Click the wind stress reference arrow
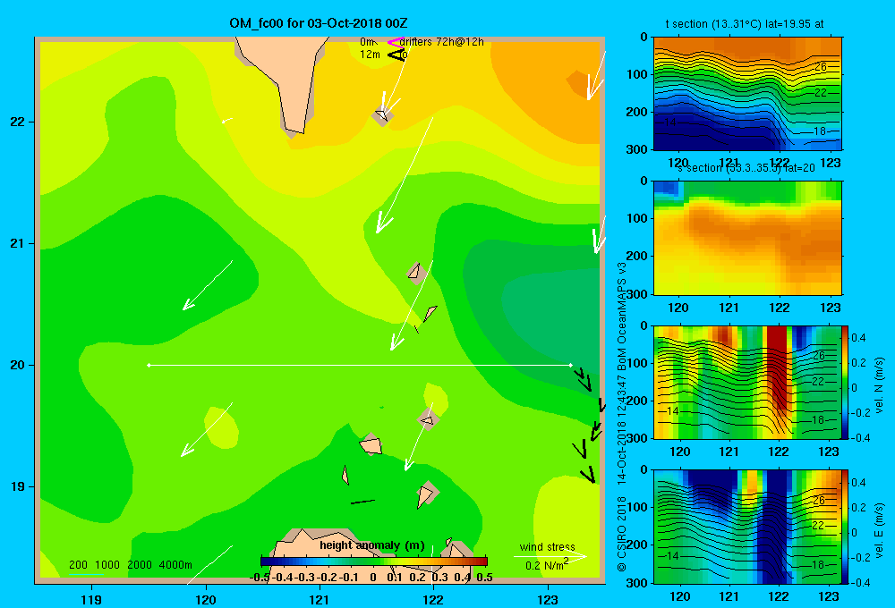The image size is (895, 608). pyautogui.click(x=550, y=556)
